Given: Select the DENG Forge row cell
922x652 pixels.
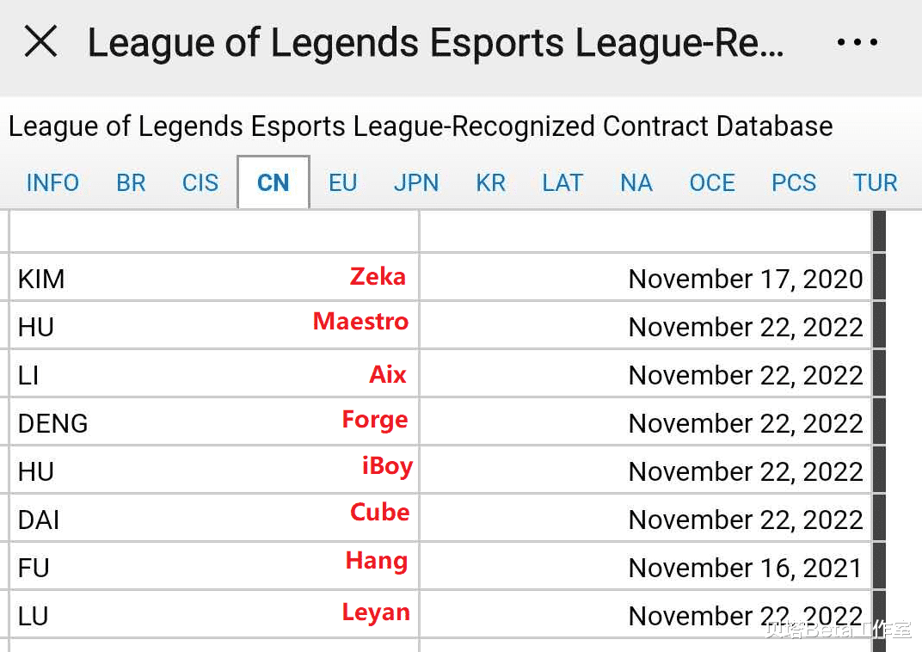Looking at the screenshot, I should click(x=213, y=422).
